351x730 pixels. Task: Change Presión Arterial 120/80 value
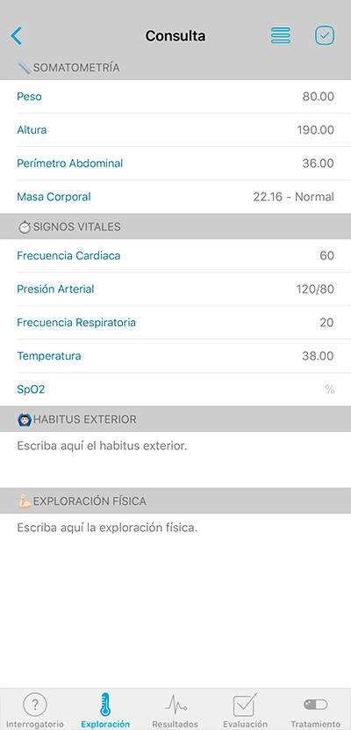[315, 289]
